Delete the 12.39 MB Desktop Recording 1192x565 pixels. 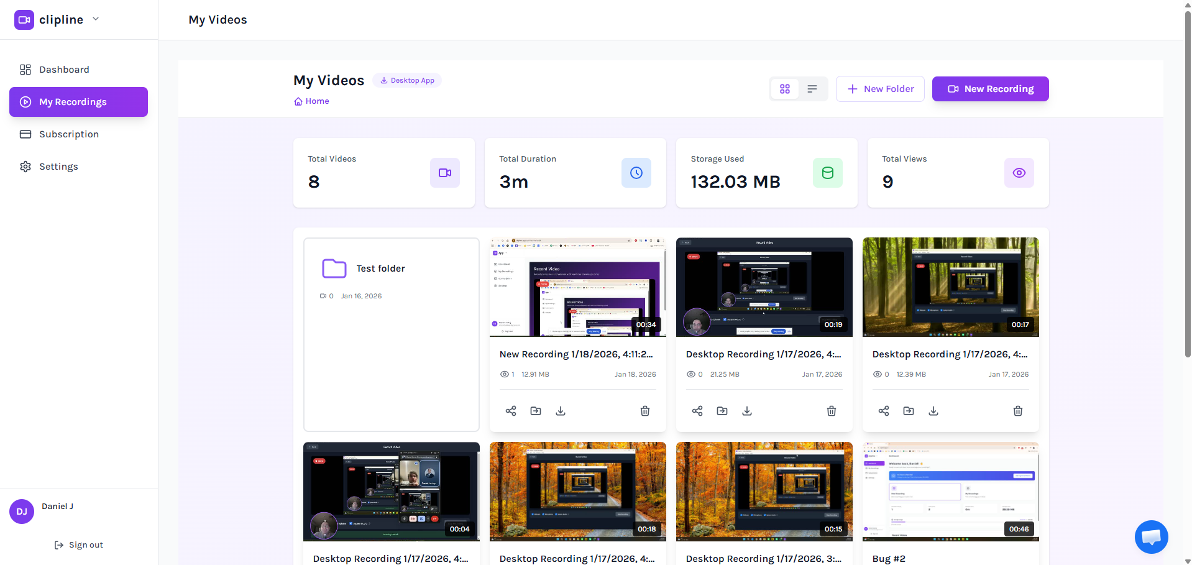pyautogui.click(x=1018, y=411)
